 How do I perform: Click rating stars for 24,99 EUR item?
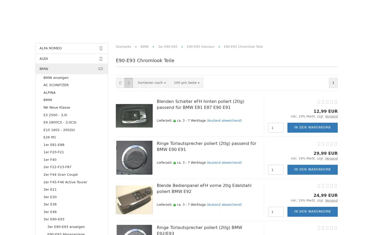[x=327, y=186]
